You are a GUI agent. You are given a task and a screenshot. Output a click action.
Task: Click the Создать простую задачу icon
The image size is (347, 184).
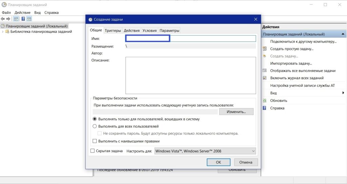[264, 49]
